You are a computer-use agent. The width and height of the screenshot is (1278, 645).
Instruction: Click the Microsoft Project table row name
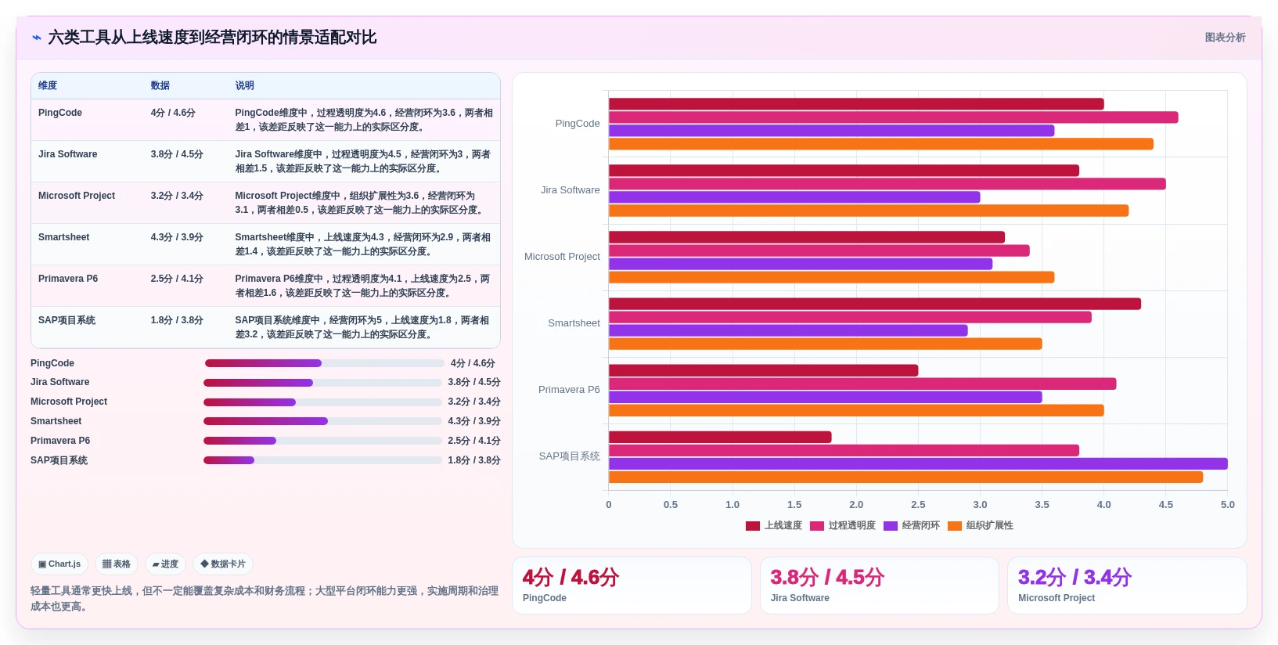[77, 196]
